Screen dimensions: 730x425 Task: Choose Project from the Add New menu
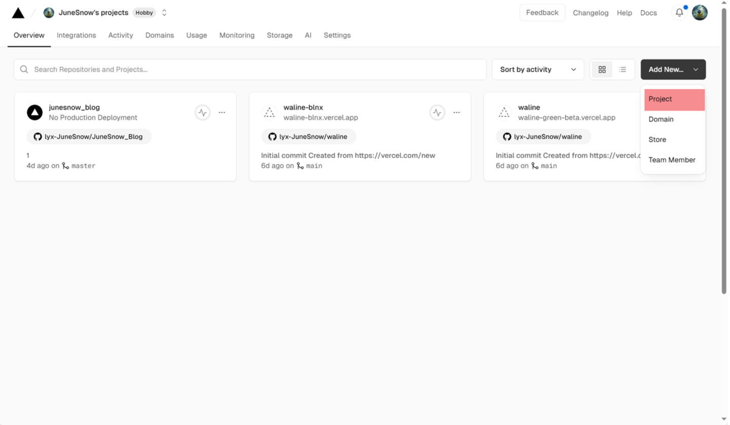click(x=674, y=99)
